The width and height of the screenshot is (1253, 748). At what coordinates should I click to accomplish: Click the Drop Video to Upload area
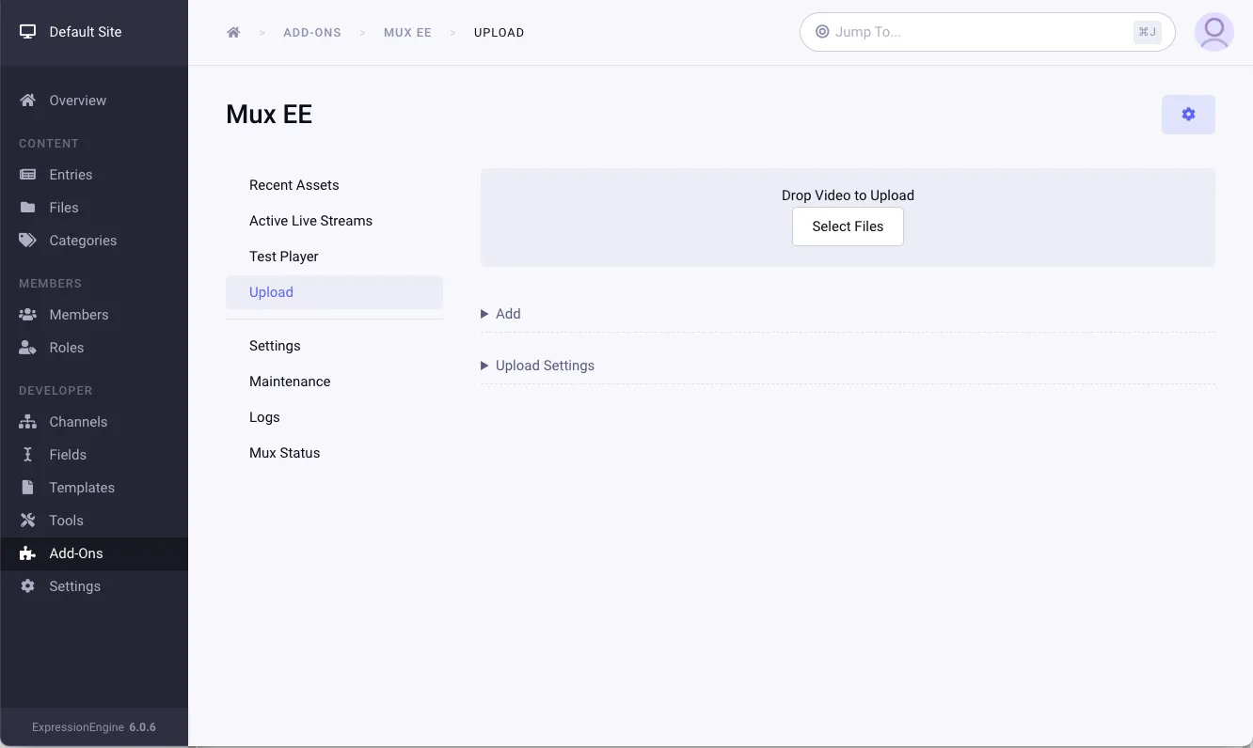coord(848,217)
